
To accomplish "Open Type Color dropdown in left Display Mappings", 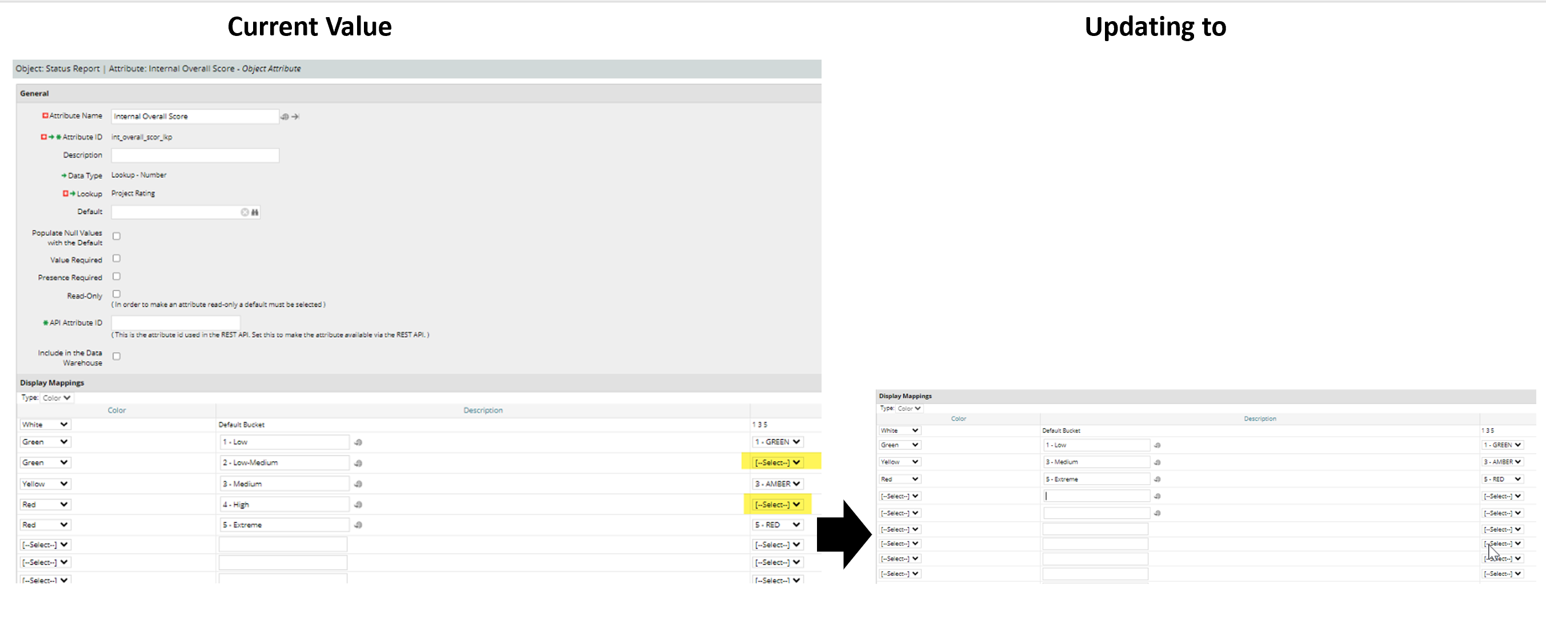I will [57, 398].
